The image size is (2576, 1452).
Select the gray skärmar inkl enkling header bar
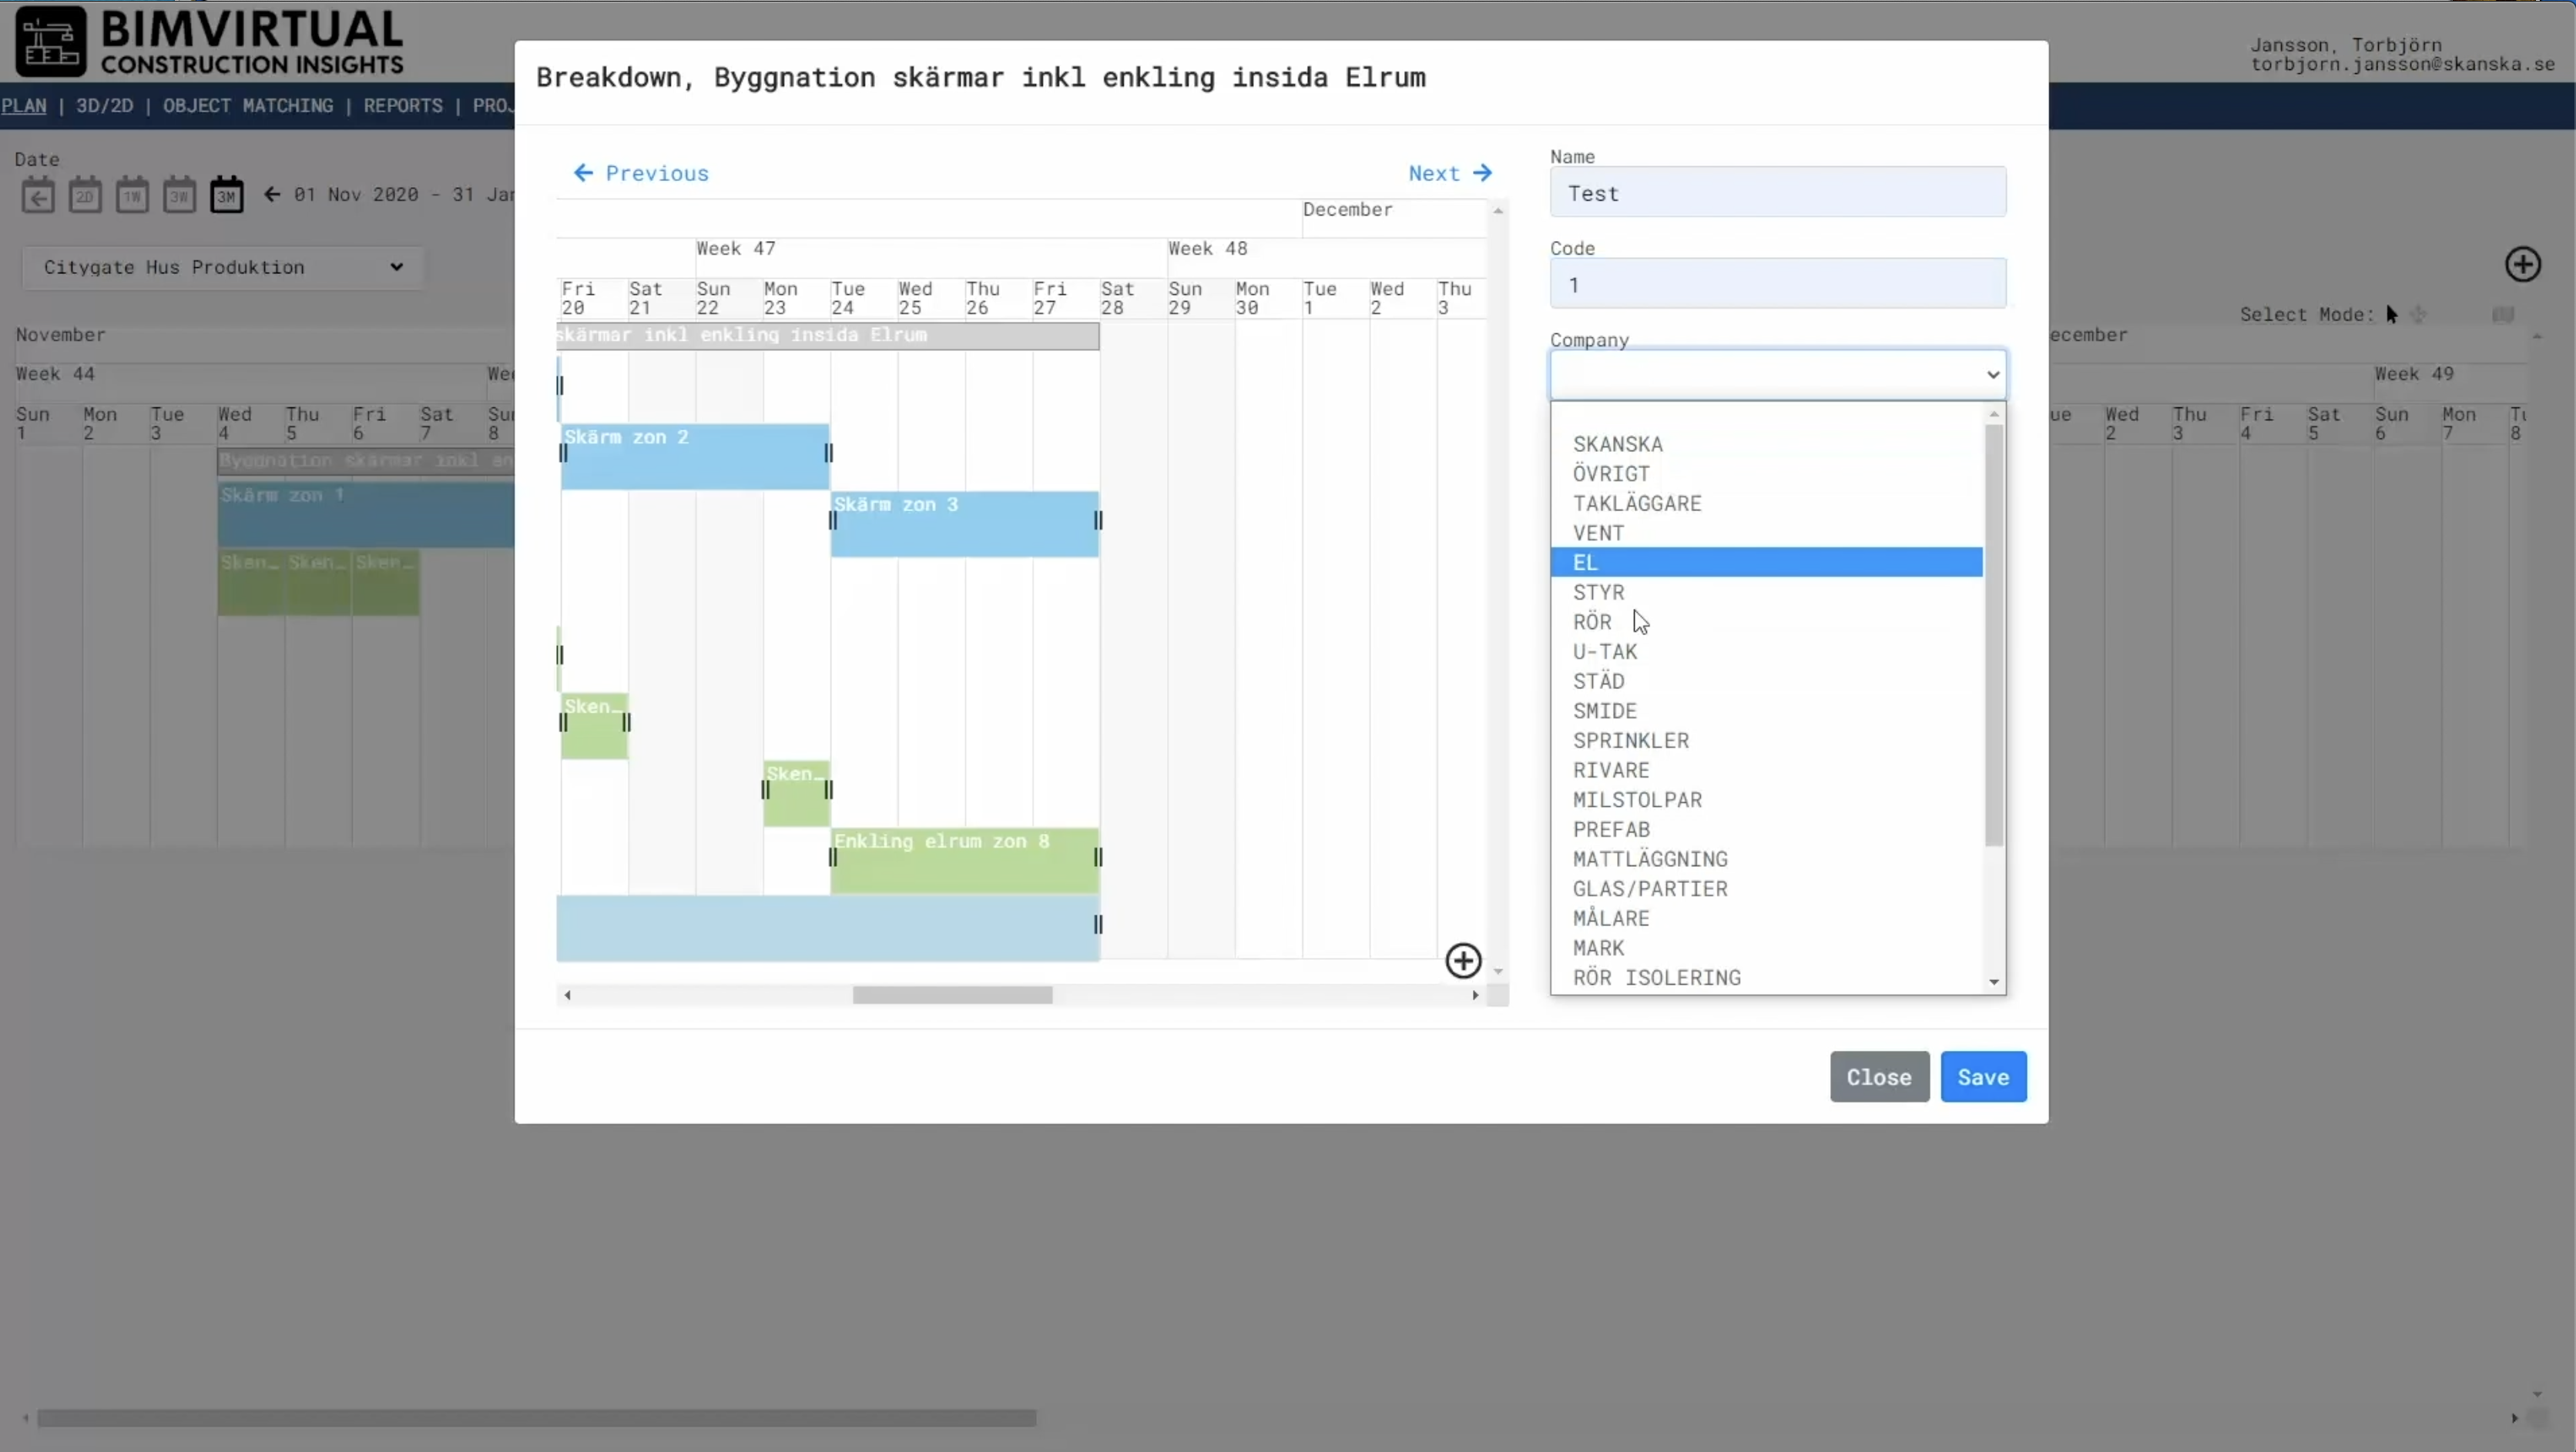tap(827, 336)
